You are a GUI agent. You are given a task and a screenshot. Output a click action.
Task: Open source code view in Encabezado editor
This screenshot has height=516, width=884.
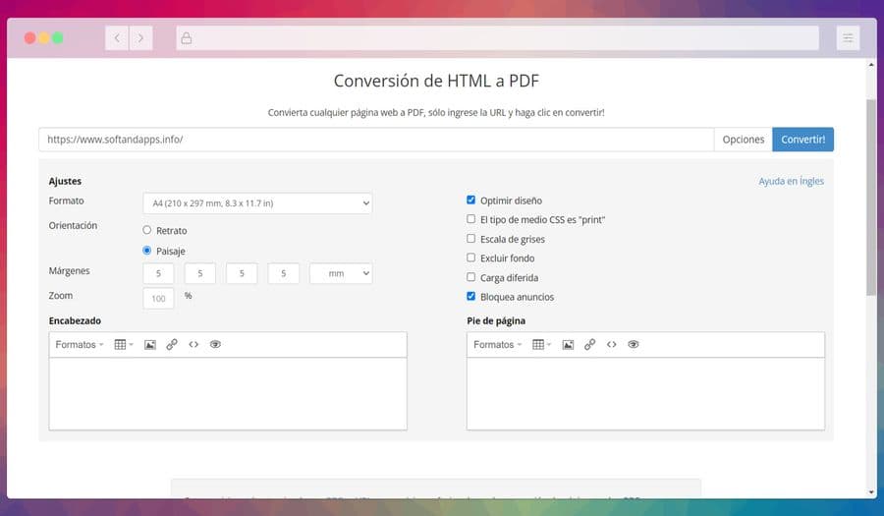click(193, 345)
